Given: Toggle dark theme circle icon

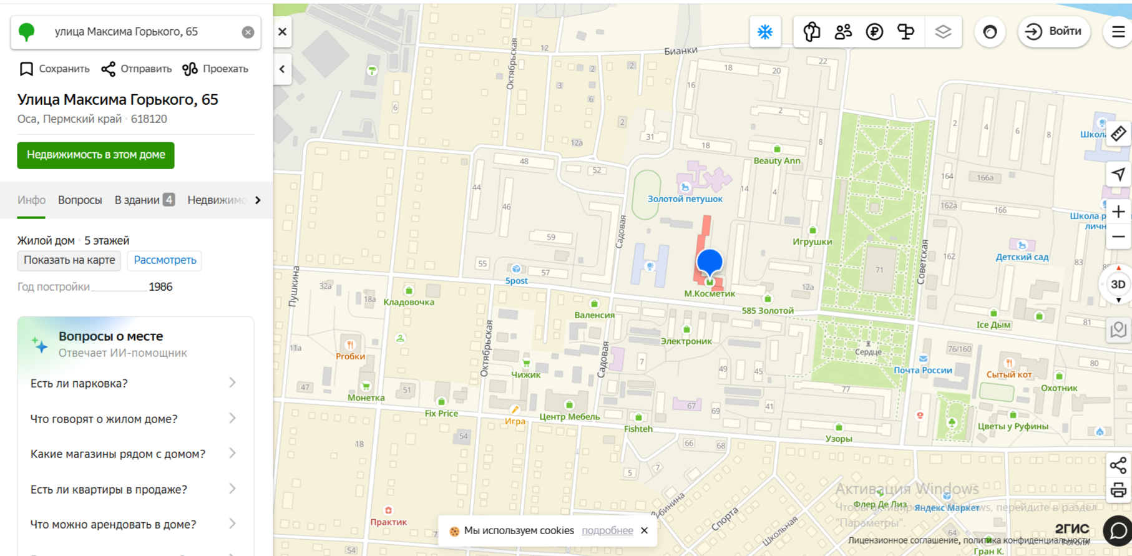Looking at the screenshot, I should [990, 32].
